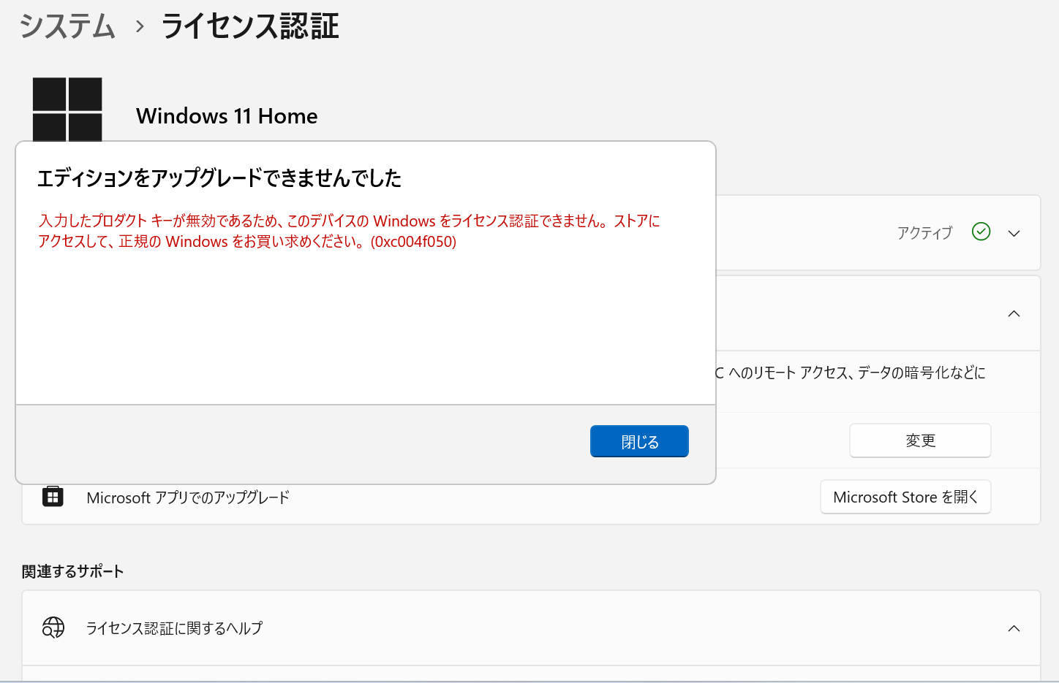
Task: Click the 変更 button
Action: click(x=919, y=440)
